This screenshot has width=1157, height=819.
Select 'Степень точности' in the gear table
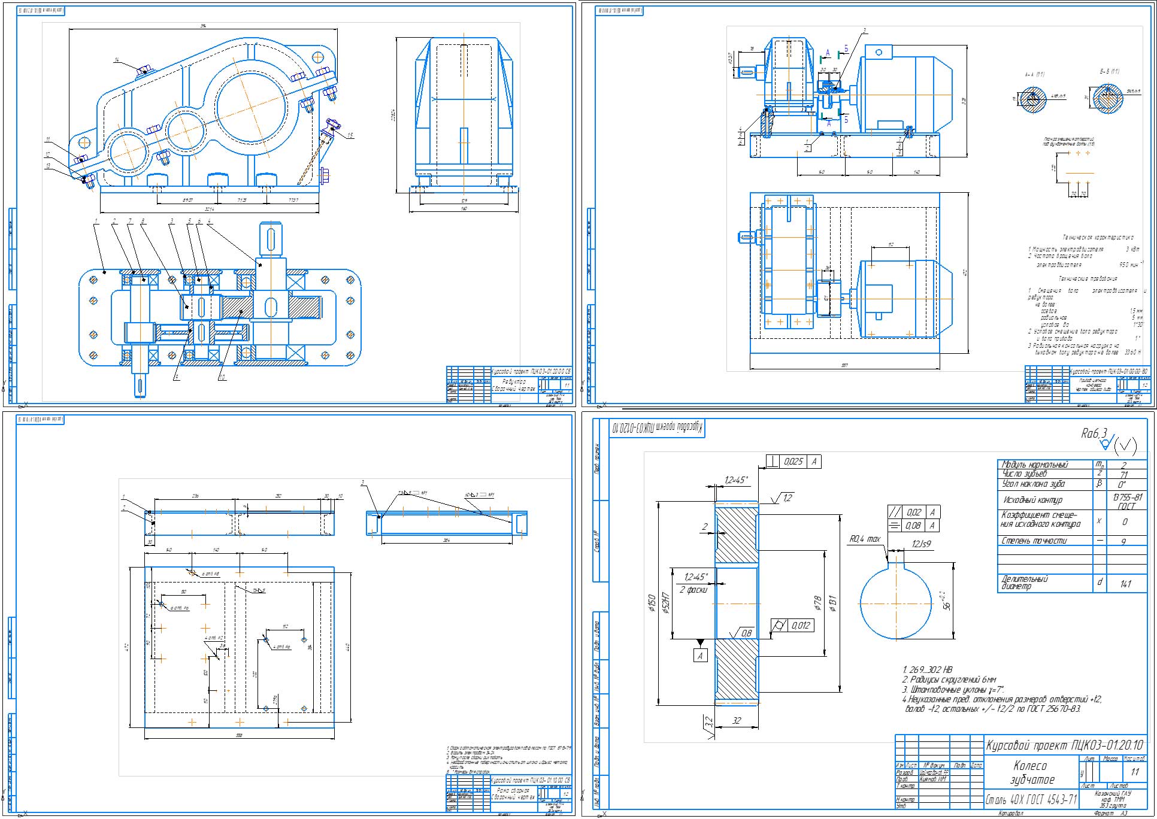point(1034,541)
